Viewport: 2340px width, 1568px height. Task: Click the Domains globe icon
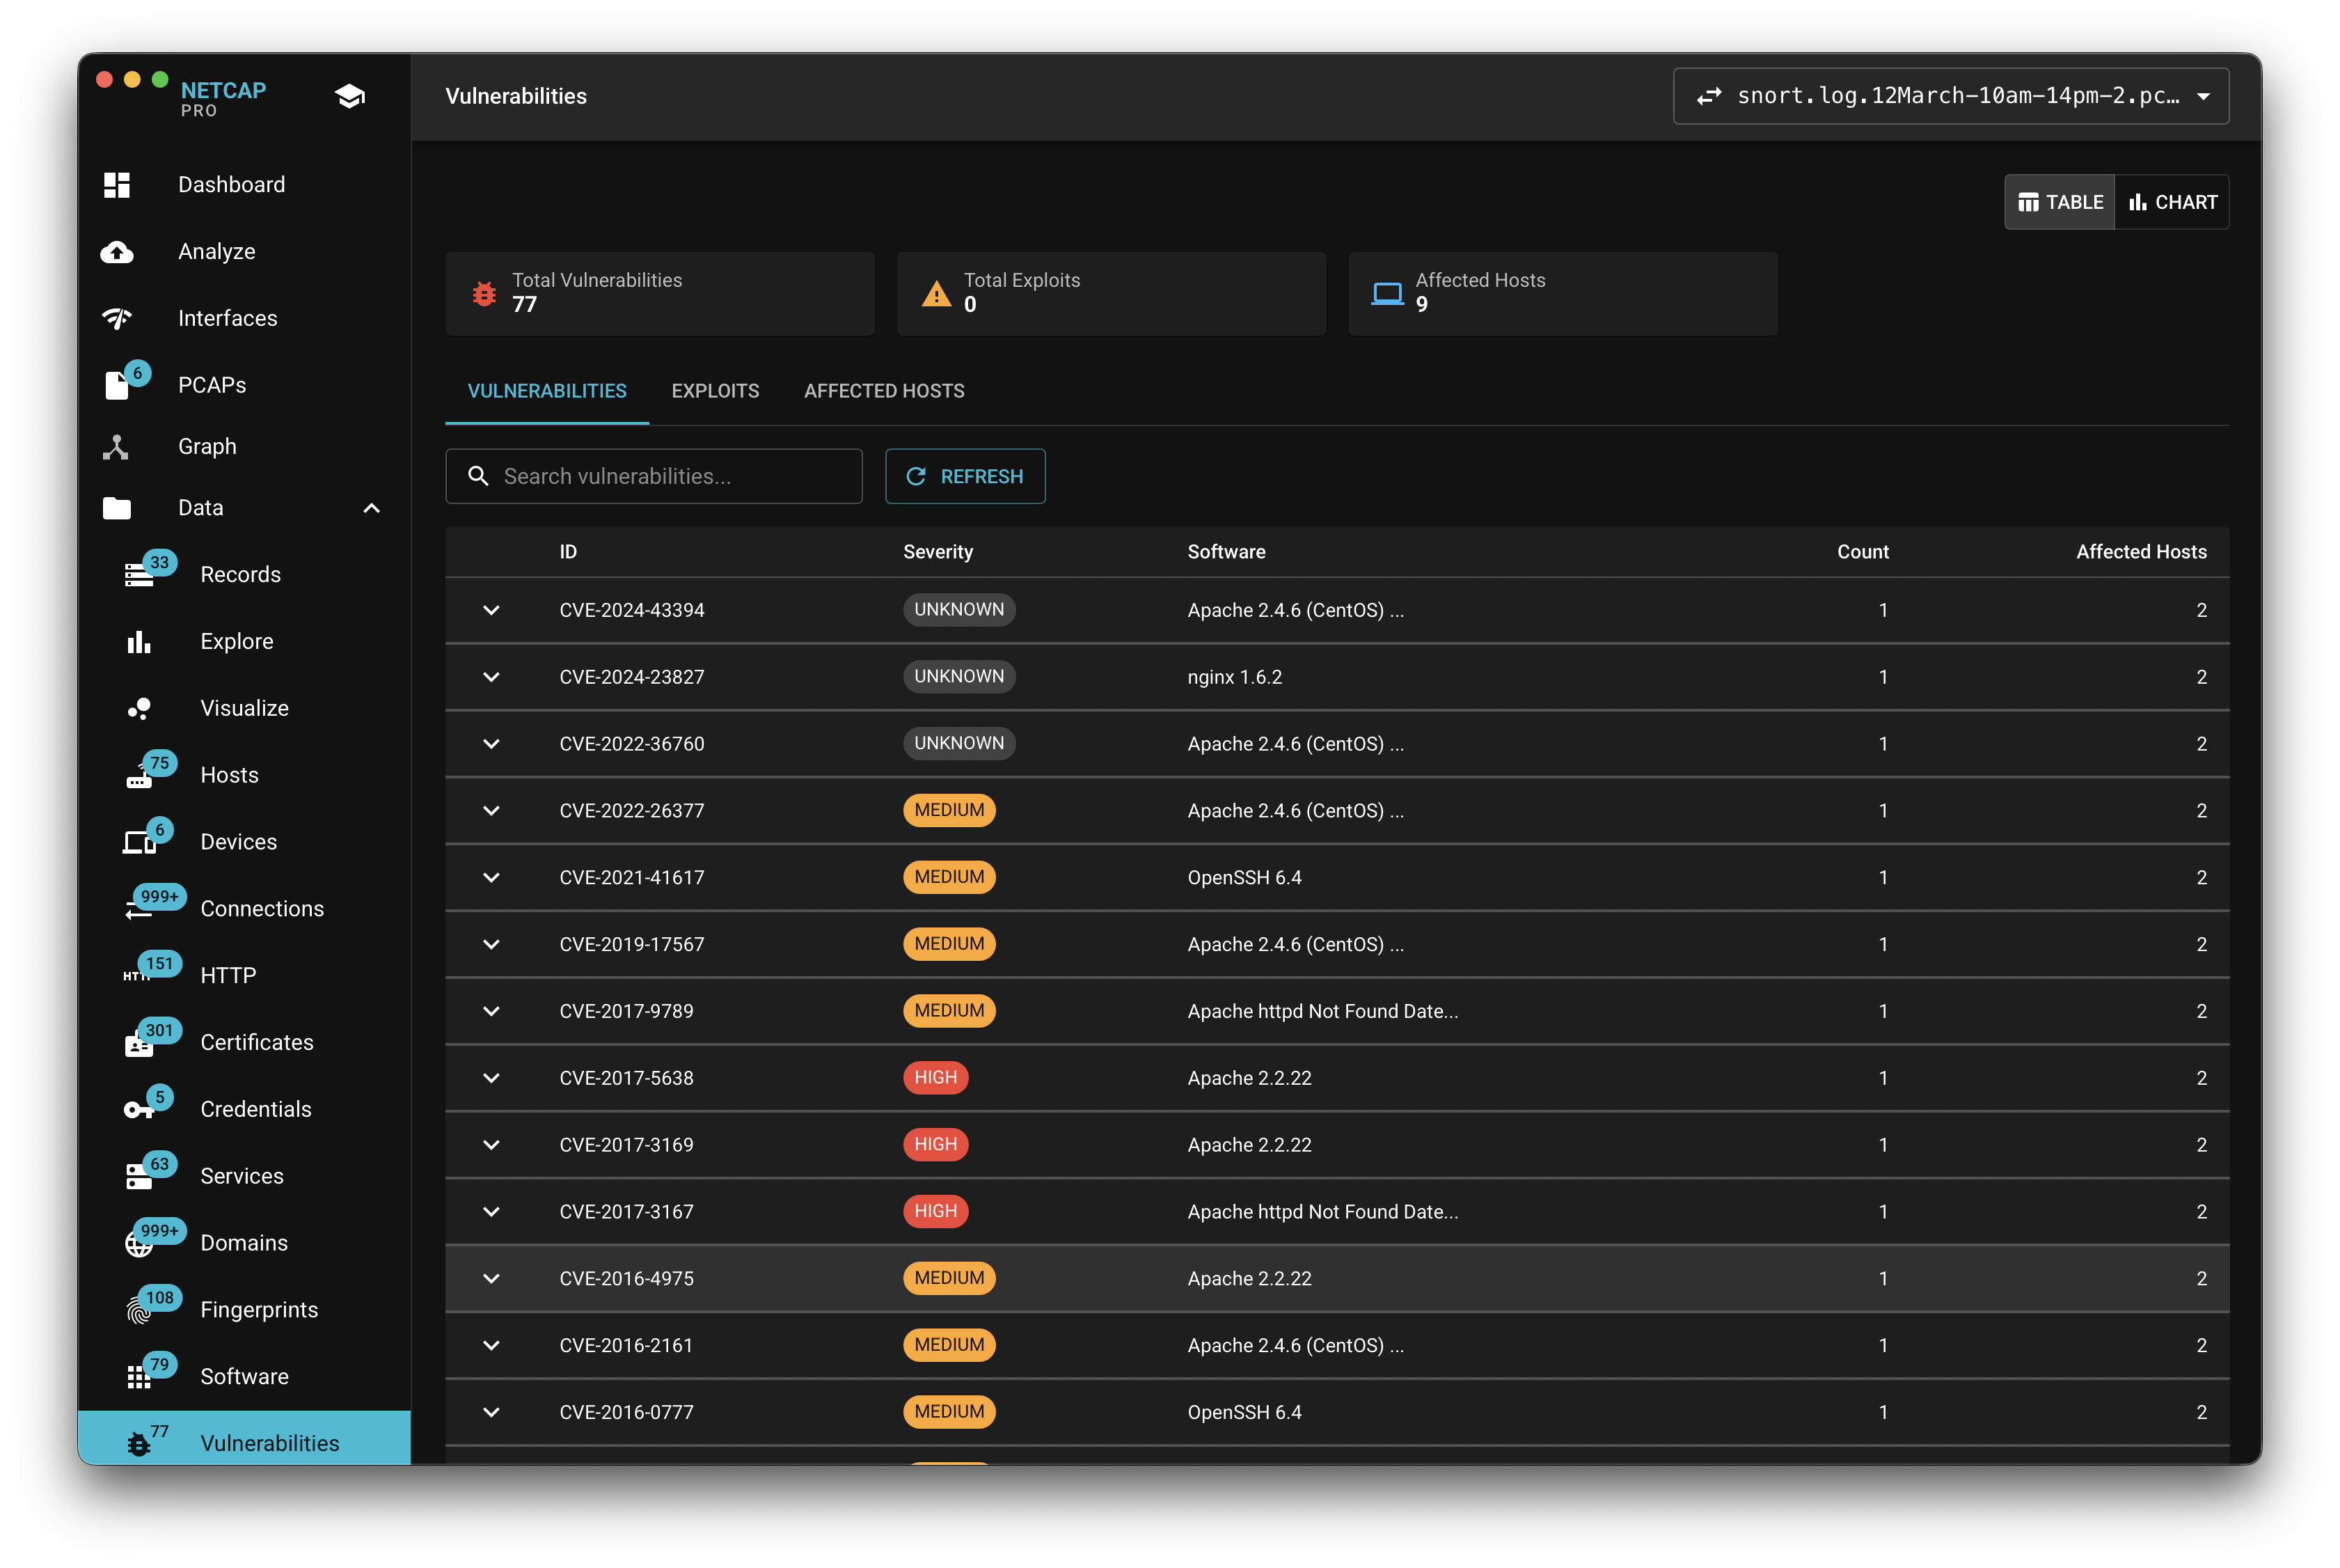(139, 1244)
